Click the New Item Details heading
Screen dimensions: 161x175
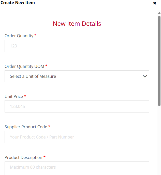click(x=77, y=24)
